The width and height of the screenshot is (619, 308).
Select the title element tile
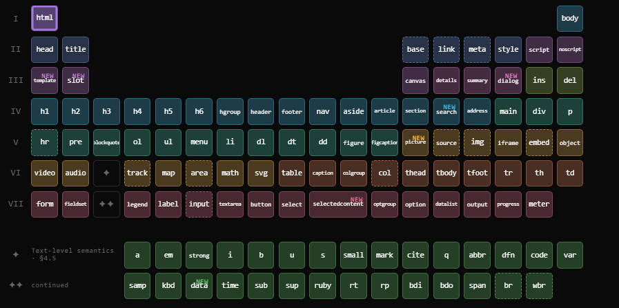coord(75,50)
